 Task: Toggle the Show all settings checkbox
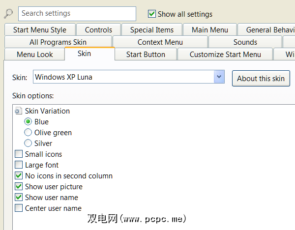[152, 14]
